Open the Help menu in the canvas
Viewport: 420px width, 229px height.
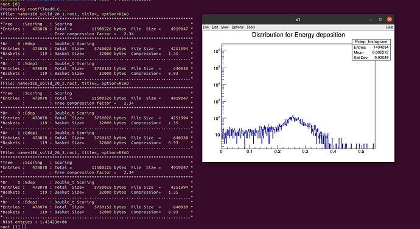pos(390,27)
